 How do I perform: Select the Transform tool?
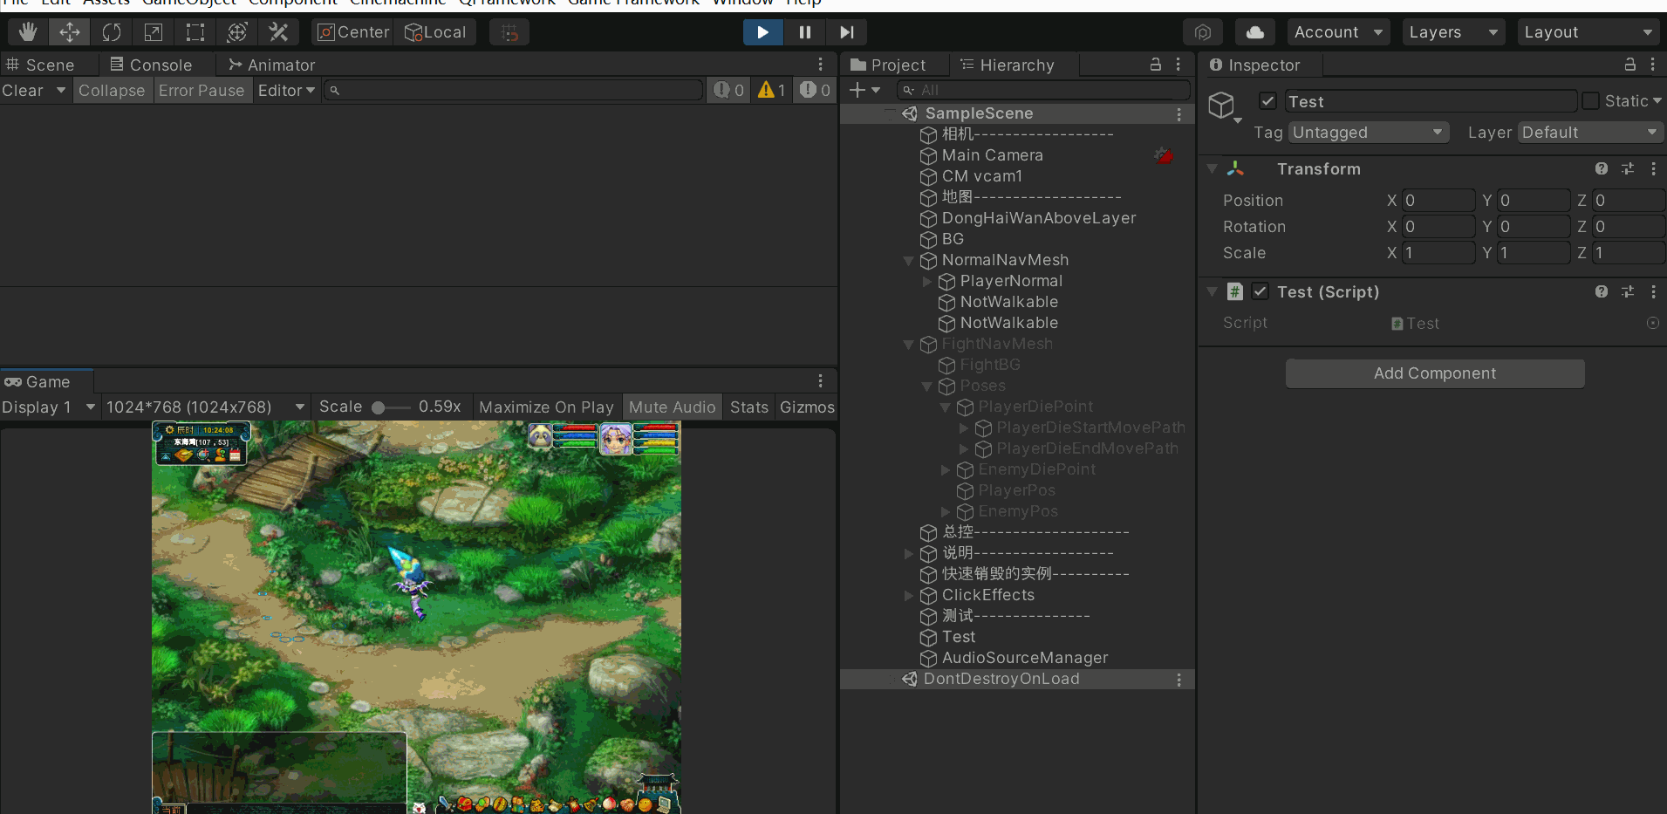pos(237,32)
